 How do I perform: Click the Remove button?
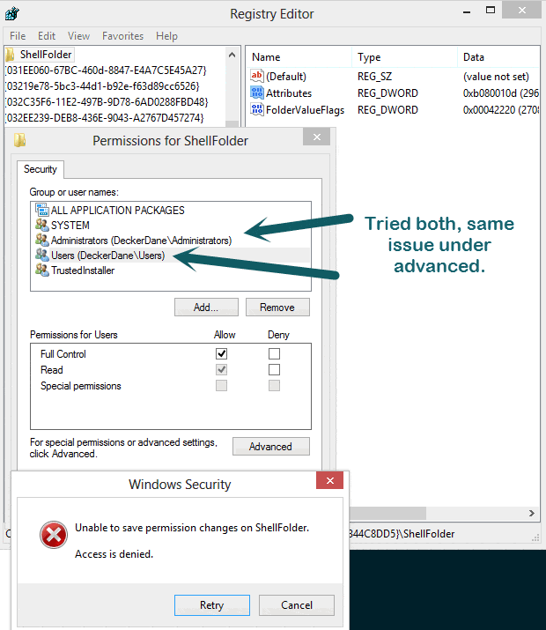277,307
